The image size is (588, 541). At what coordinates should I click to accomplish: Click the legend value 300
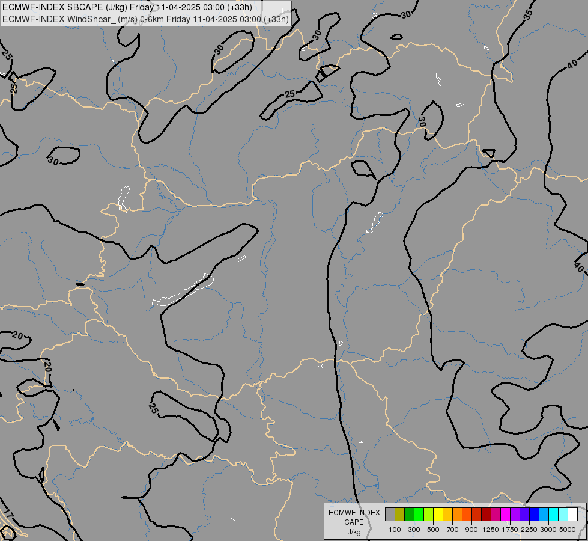pyautogui.click(x=414, y=530)
